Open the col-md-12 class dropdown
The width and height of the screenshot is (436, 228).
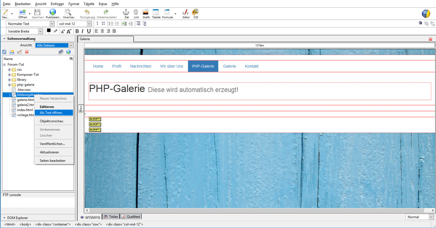pos(74,24)
